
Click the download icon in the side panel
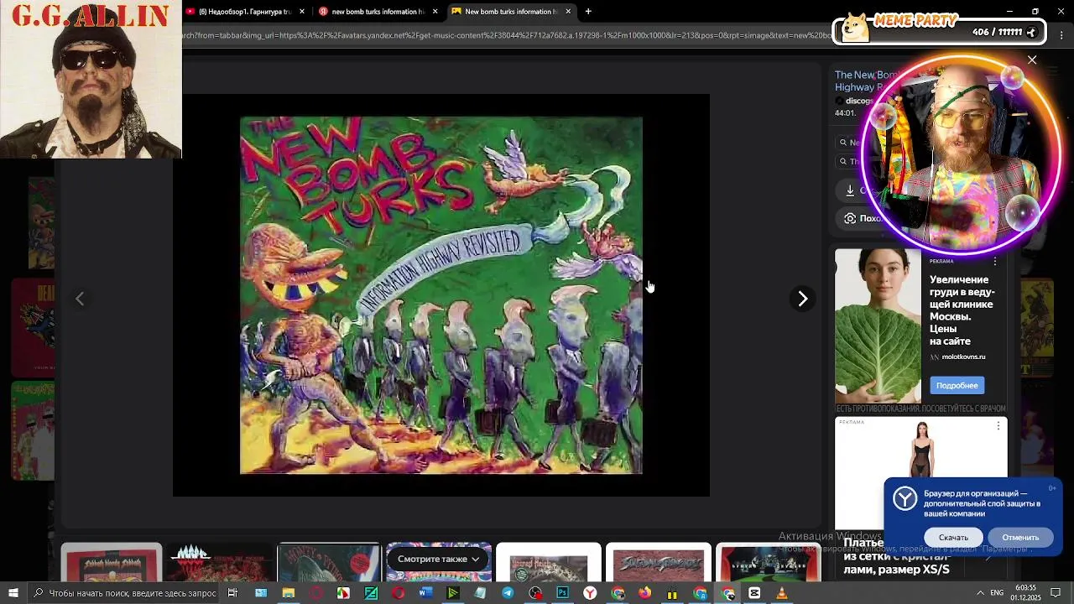click(x=850, y=190)
